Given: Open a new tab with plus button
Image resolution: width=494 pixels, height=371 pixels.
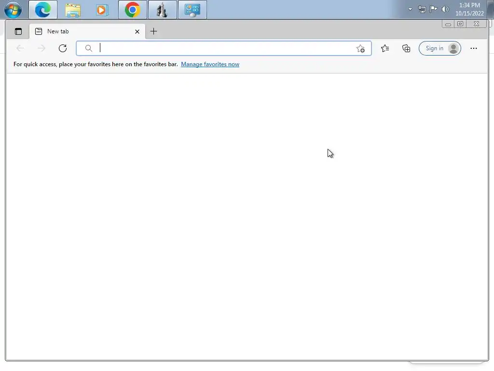Looking at the screenshot, I should (153, 31).
